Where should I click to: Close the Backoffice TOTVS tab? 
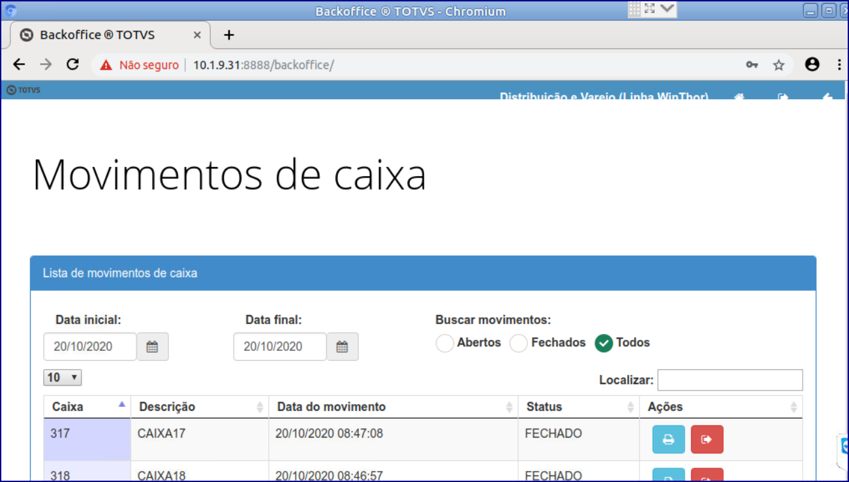click(x=197, y=35)
